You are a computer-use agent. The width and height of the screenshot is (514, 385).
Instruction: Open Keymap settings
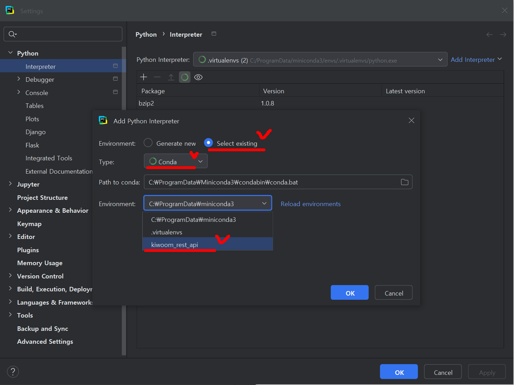pos(29,224)
